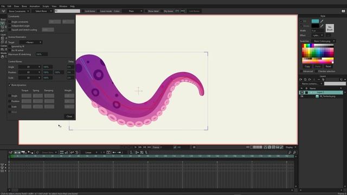Click the Camera tool icon
Viewport: 347px width, 195px height.
[x=2, y=49]
